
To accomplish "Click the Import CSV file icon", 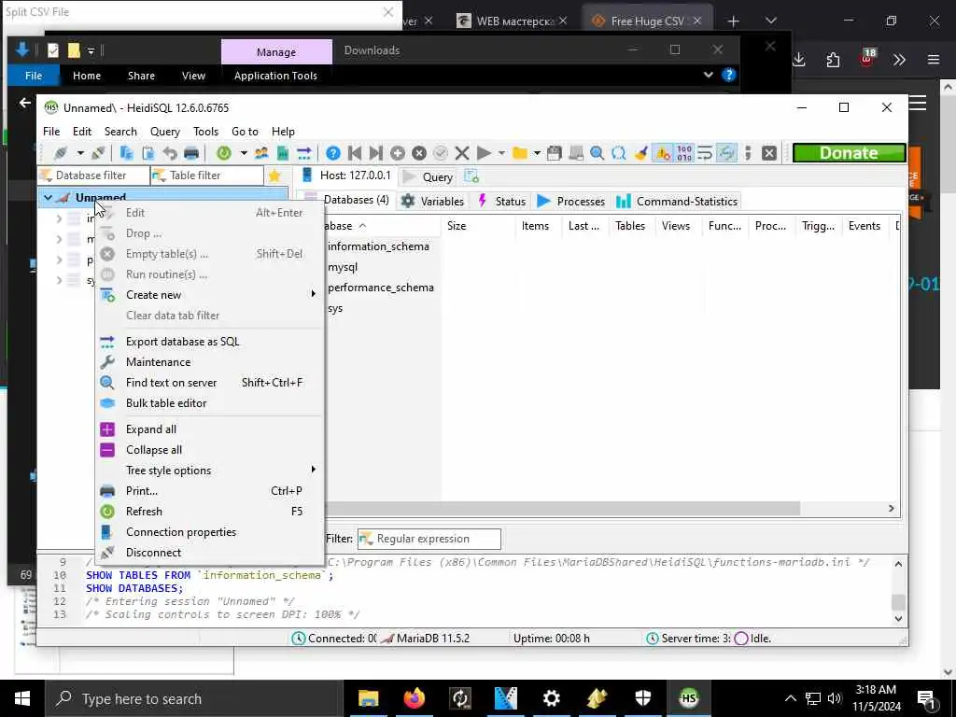I will (282, 153).
